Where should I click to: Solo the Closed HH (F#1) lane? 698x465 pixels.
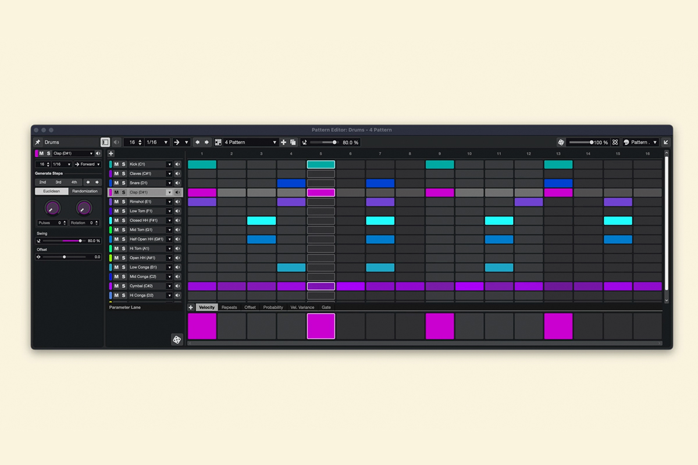coord(123,220)
